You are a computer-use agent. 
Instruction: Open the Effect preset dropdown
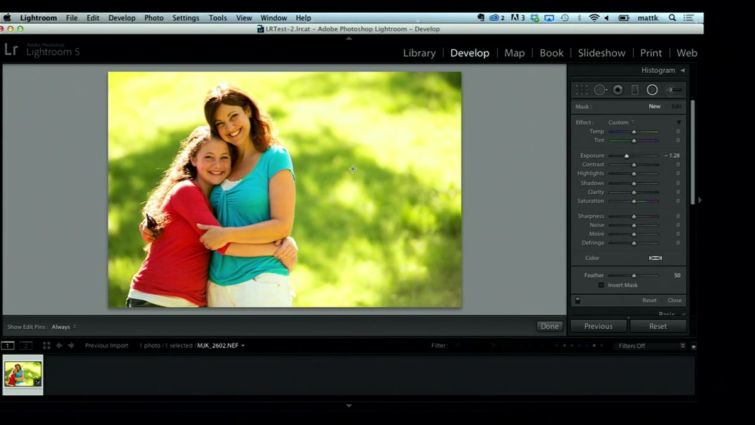[621, 123]
